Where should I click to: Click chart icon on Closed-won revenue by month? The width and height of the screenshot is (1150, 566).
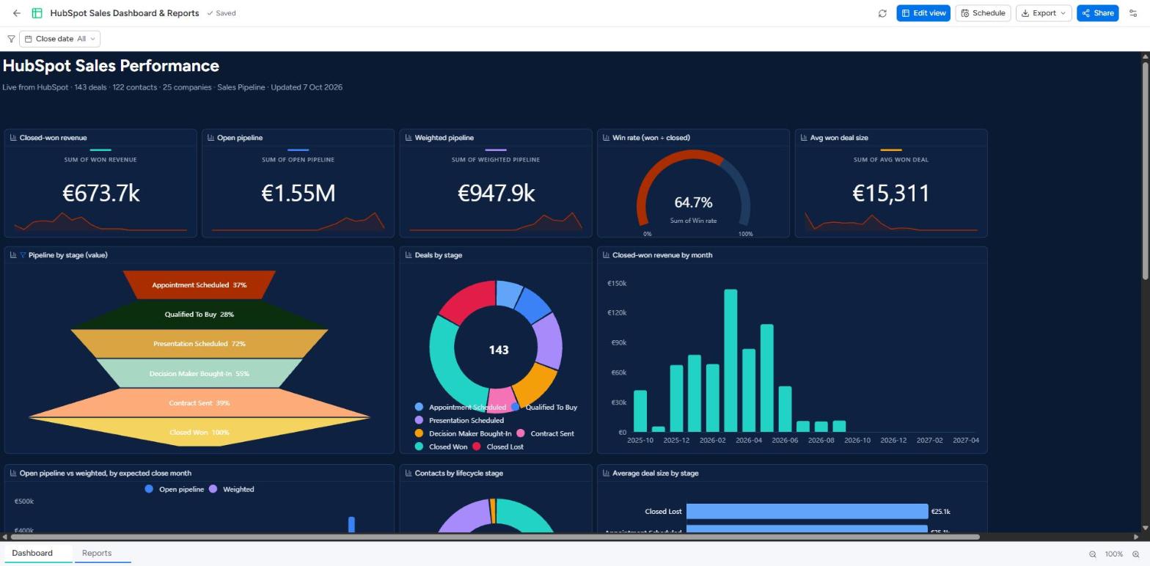point(606,255)
